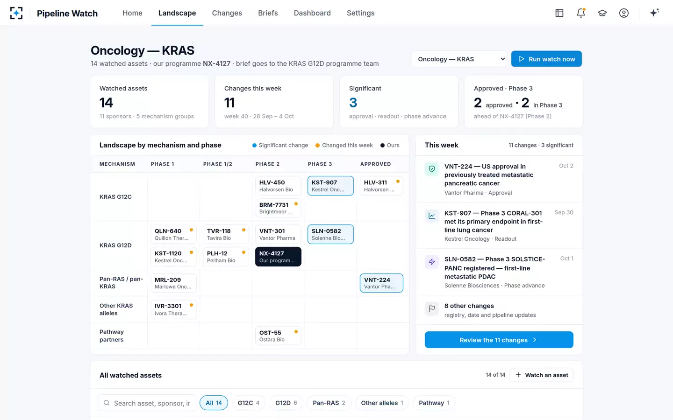
Task: Open the NX-4127 Our programme card
Action: pos(278,257)
